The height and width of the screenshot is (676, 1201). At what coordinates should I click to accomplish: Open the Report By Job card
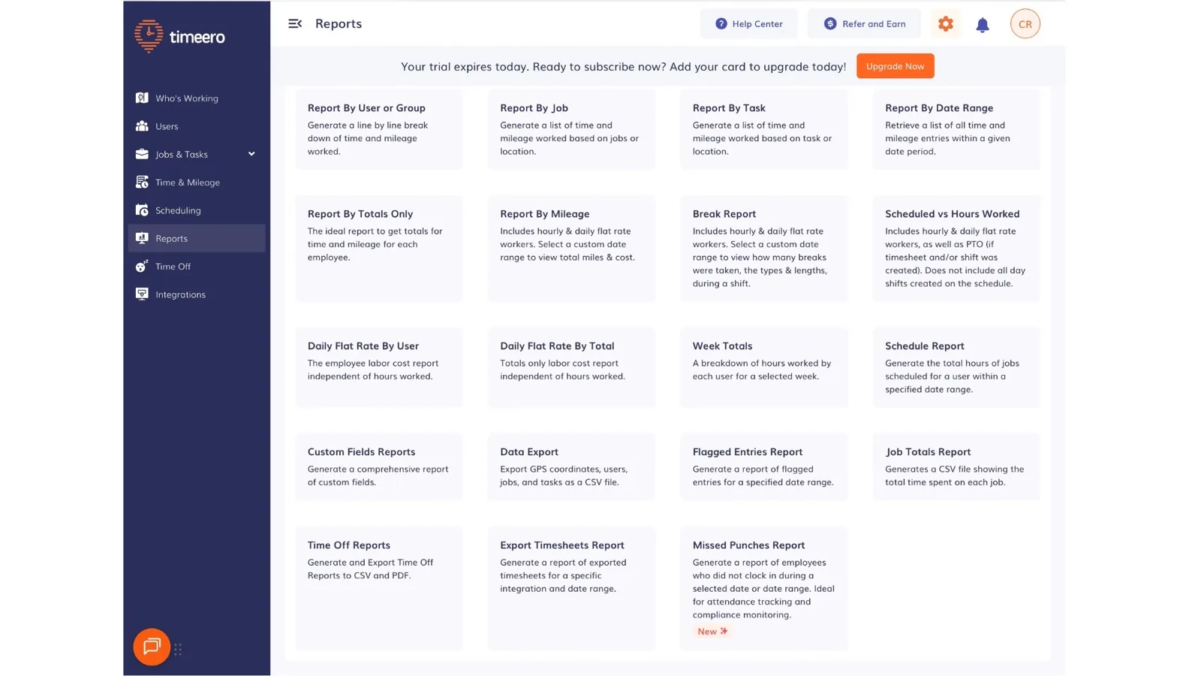click(x=571, y=129)
